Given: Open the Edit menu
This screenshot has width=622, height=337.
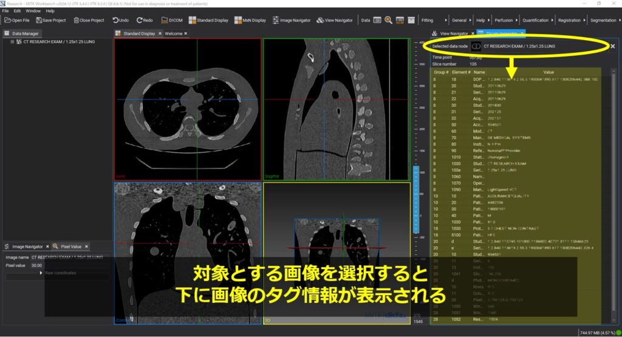Looking at the screenshot, I should pos(17,11).
